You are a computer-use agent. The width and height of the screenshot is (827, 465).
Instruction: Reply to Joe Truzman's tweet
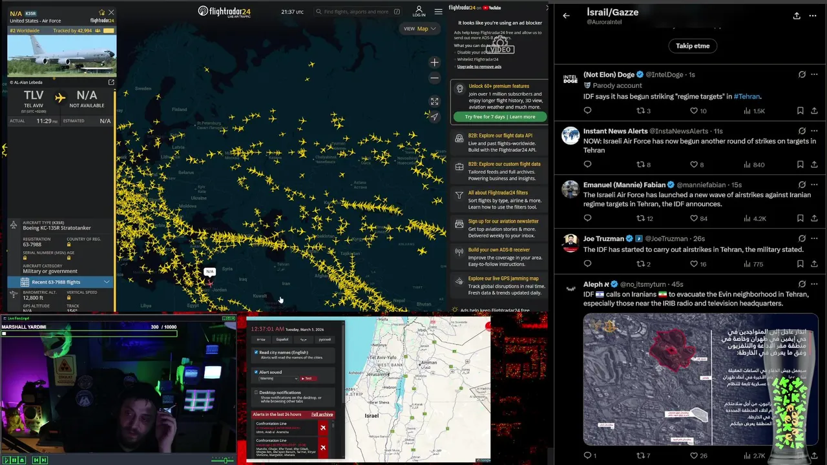pyautogui.click(x=587, y=263)
